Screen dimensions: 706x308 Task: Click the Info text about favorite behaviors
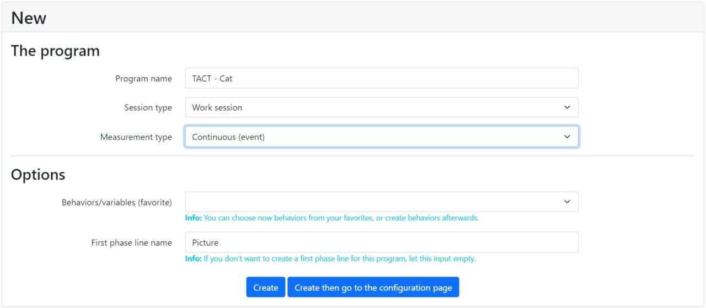tap(332, 218)
